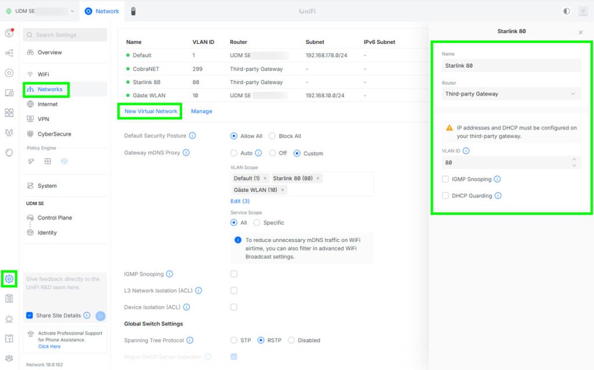Increment the VLAN ID stepper arrow
The width and height of the screenshot is (594, 370).
pyautogui.click(x=574, y=160)
